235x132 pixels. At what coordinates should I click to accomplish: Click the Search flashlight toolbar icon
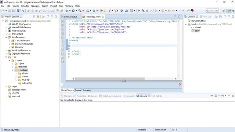point(109,11)
